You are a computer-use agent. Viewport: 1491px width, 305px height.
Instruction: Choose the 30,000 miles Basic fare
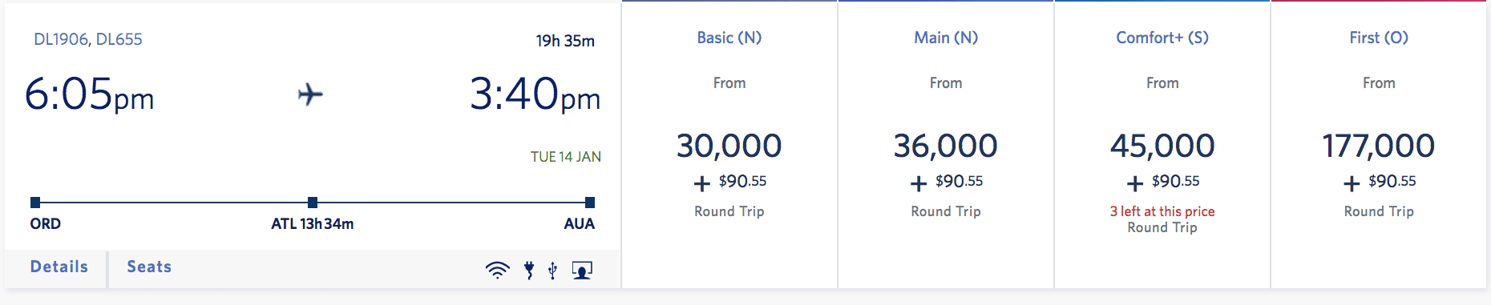coord(729,146)
